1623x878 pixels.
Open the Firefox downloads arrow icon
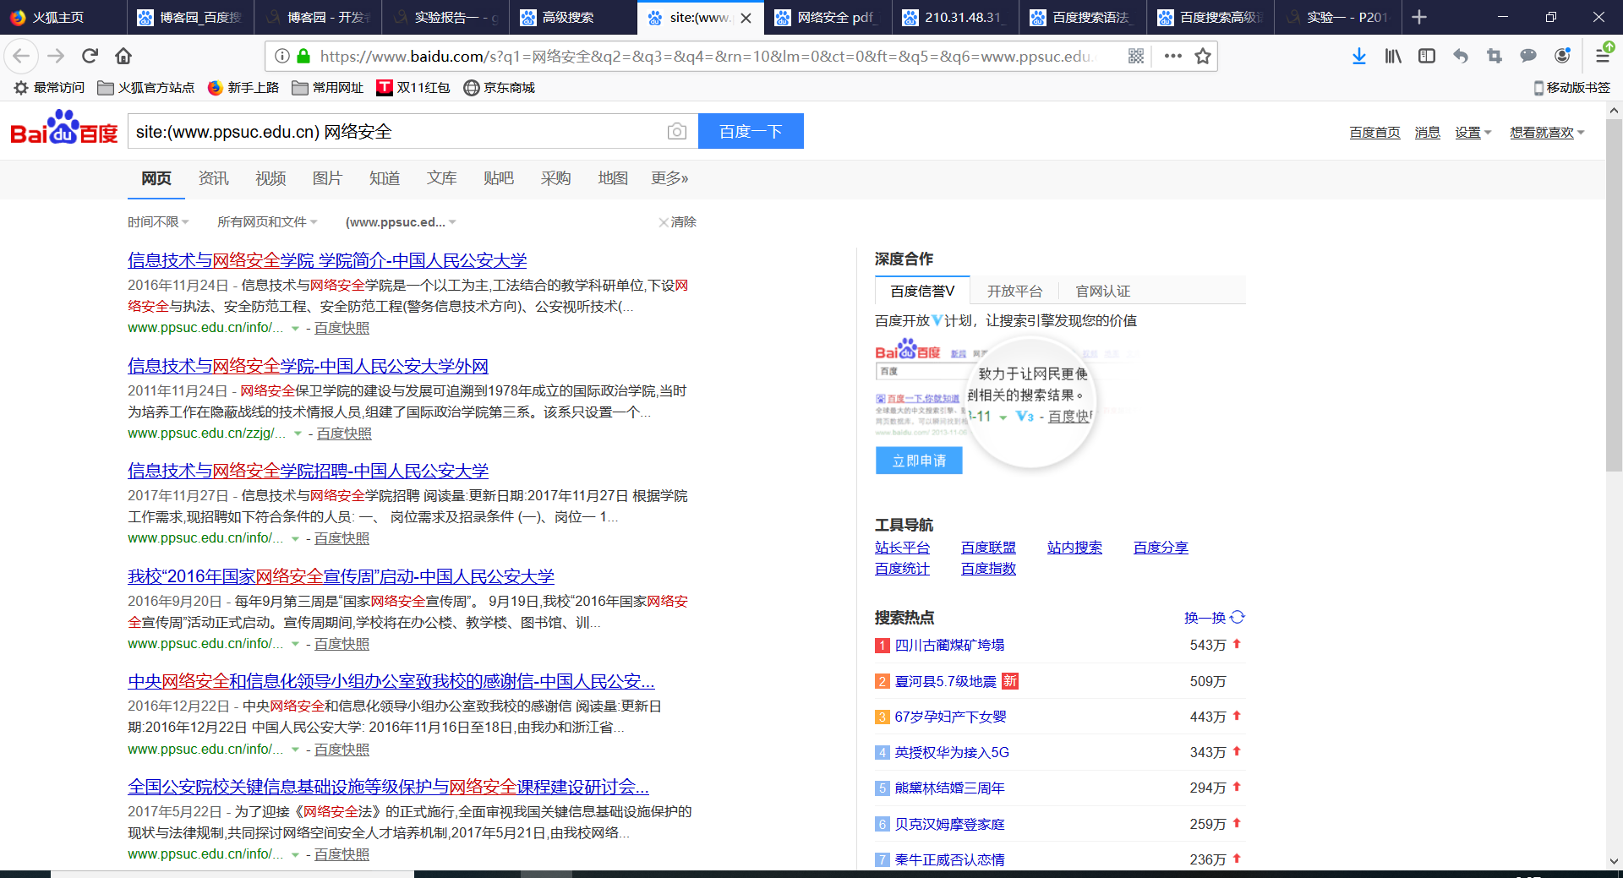tap(1358, 56)
